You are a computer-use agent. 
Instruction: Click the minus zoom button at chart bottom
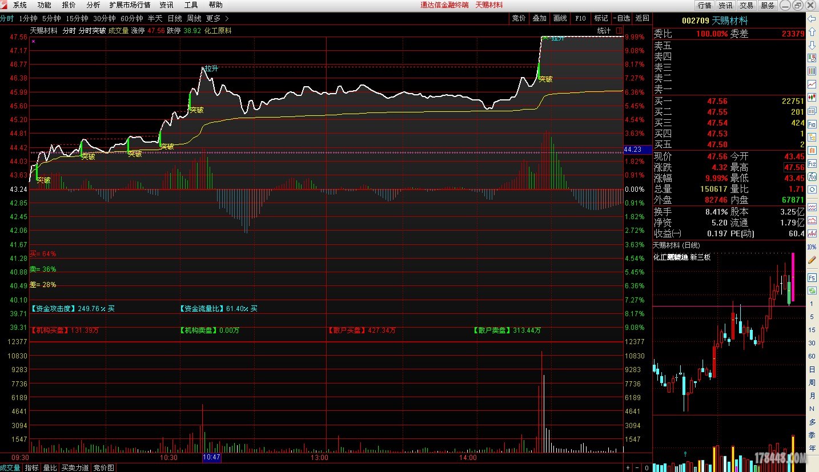click(637, 468)
